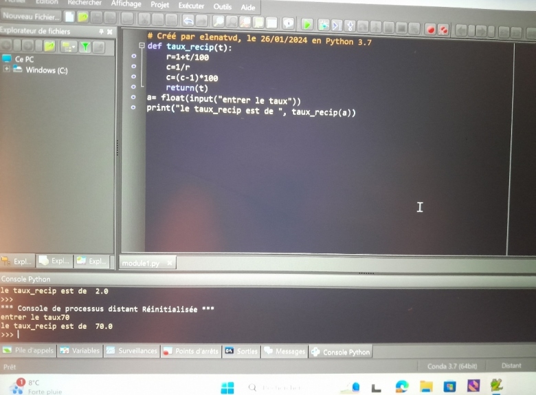Viewport: 536px width, 395px height.
Task: Click the Nouveau Fichier button
Action: coord(31,16)
